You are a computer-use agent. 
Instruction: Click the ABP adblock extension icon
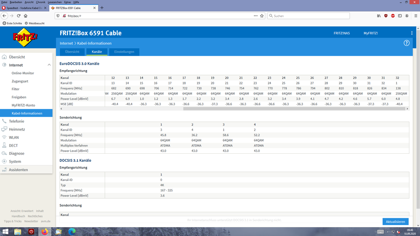point(393,16)
